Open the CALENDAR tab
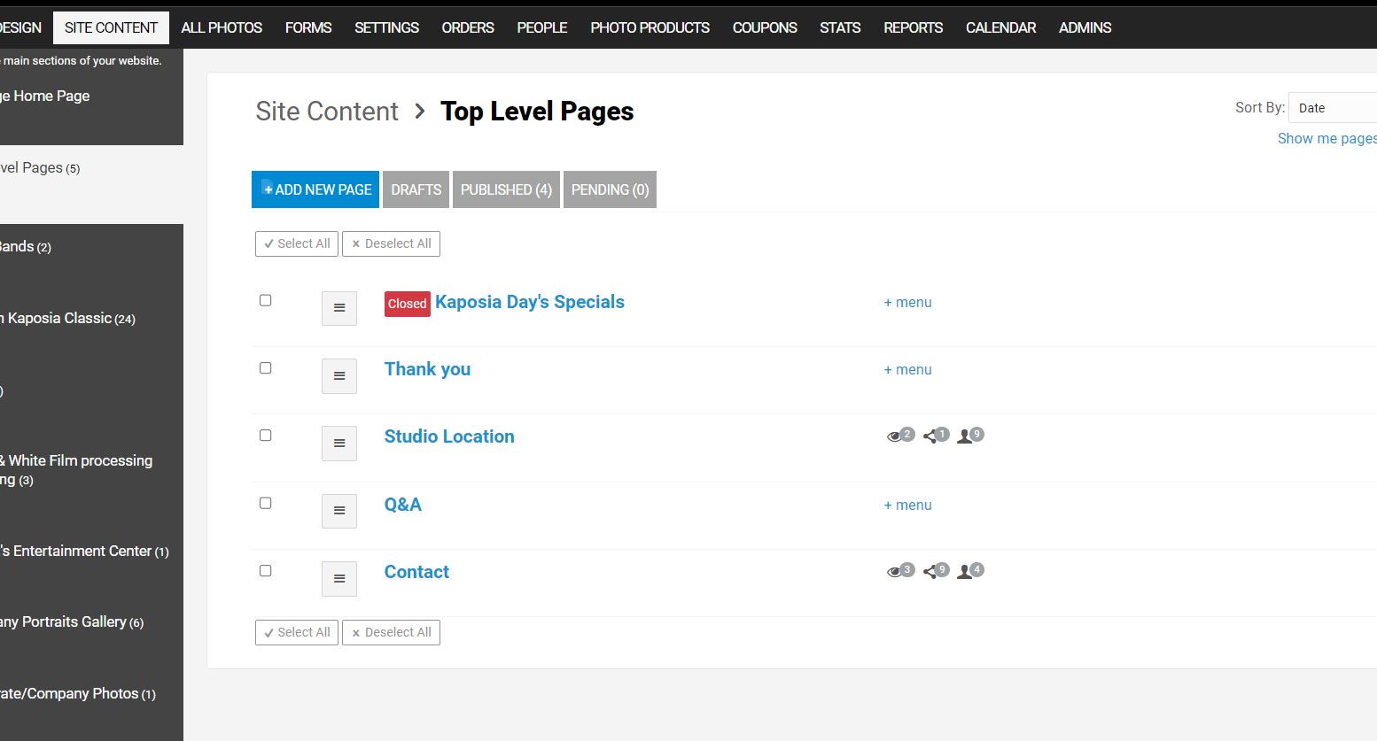 click(1000, 27)
